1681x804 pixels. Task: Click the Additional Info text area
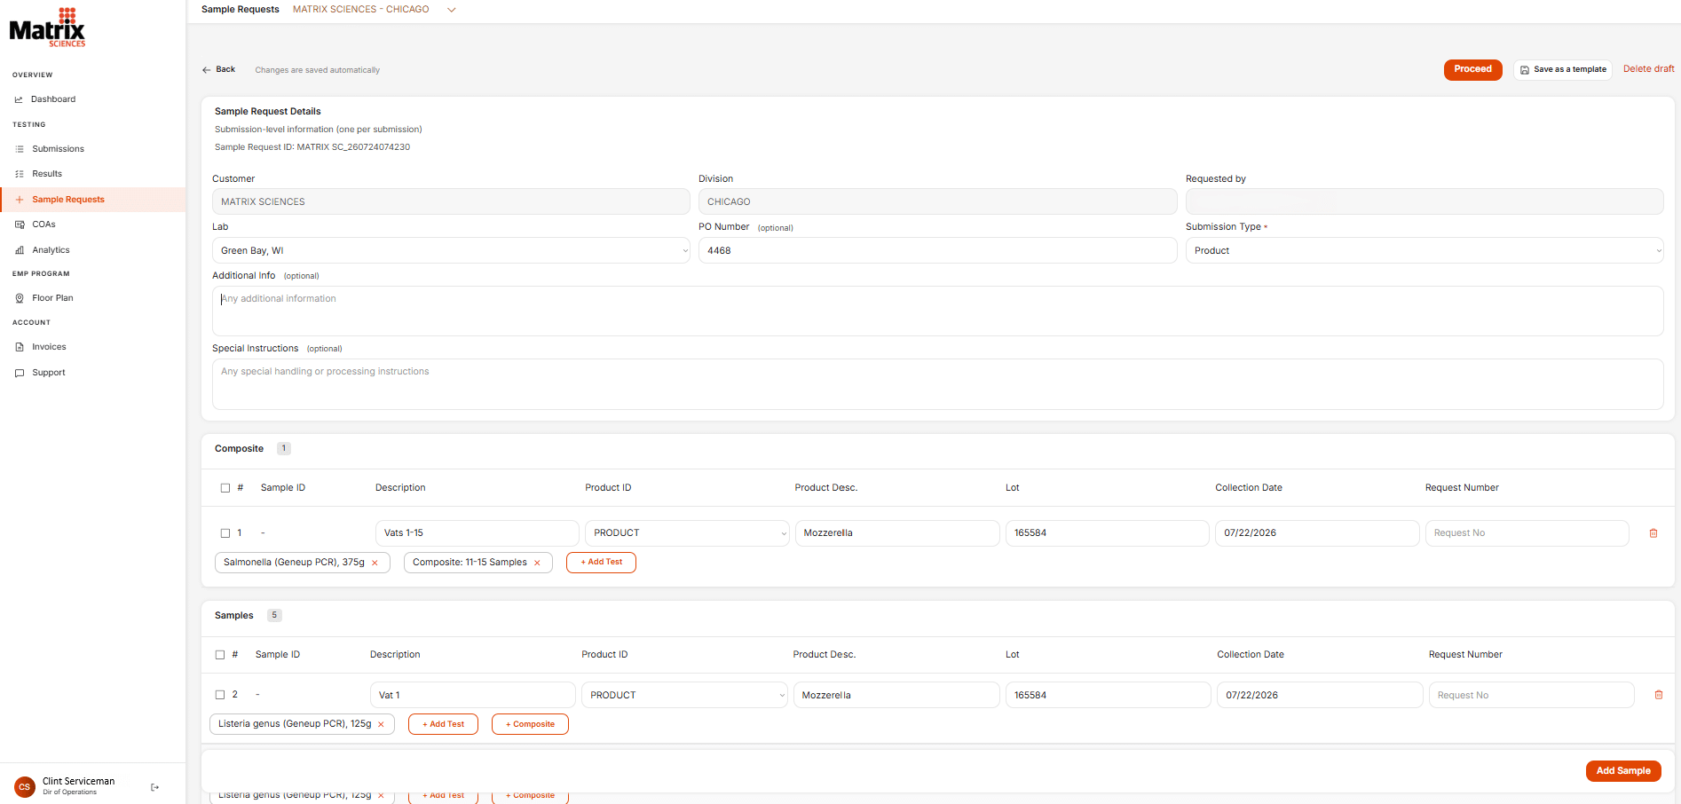click(x=937, y=311)
